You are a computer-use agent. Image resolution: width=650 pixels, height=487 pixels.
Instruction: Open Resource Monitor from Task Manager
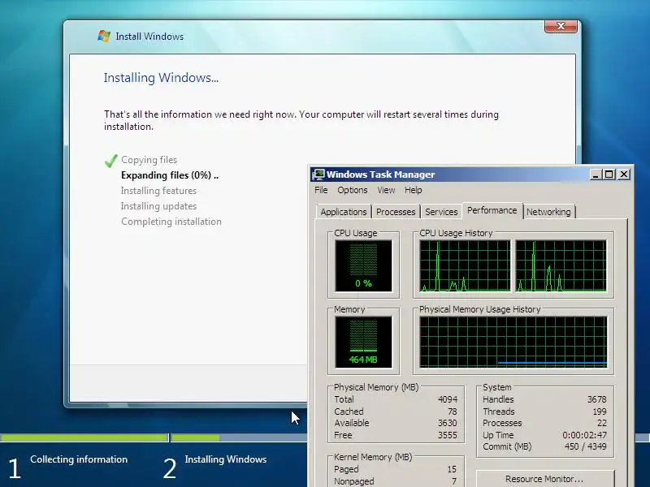pyautogui.click(x=544, y=479)
